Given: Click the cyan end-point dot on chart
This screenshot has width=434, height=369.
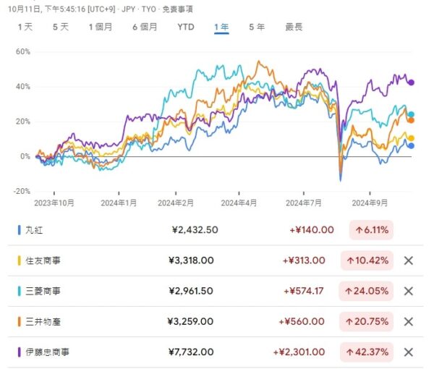Looking at the screenshot, I should coord(411,114).
